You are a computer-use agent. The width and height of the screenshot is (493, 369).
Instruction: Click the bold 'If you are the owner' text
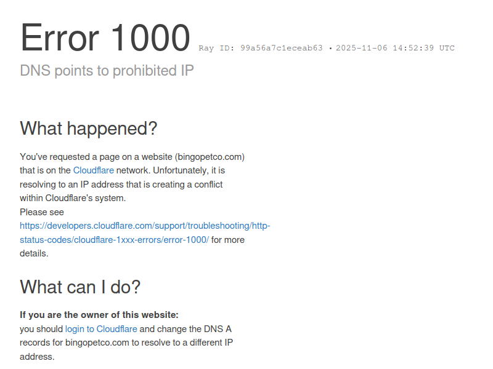[99, 315]
